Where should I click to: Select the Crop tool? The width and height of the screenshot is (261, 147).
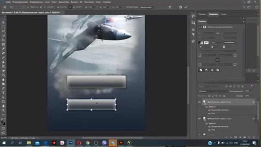pyautogui.click(x=3, y=40)
